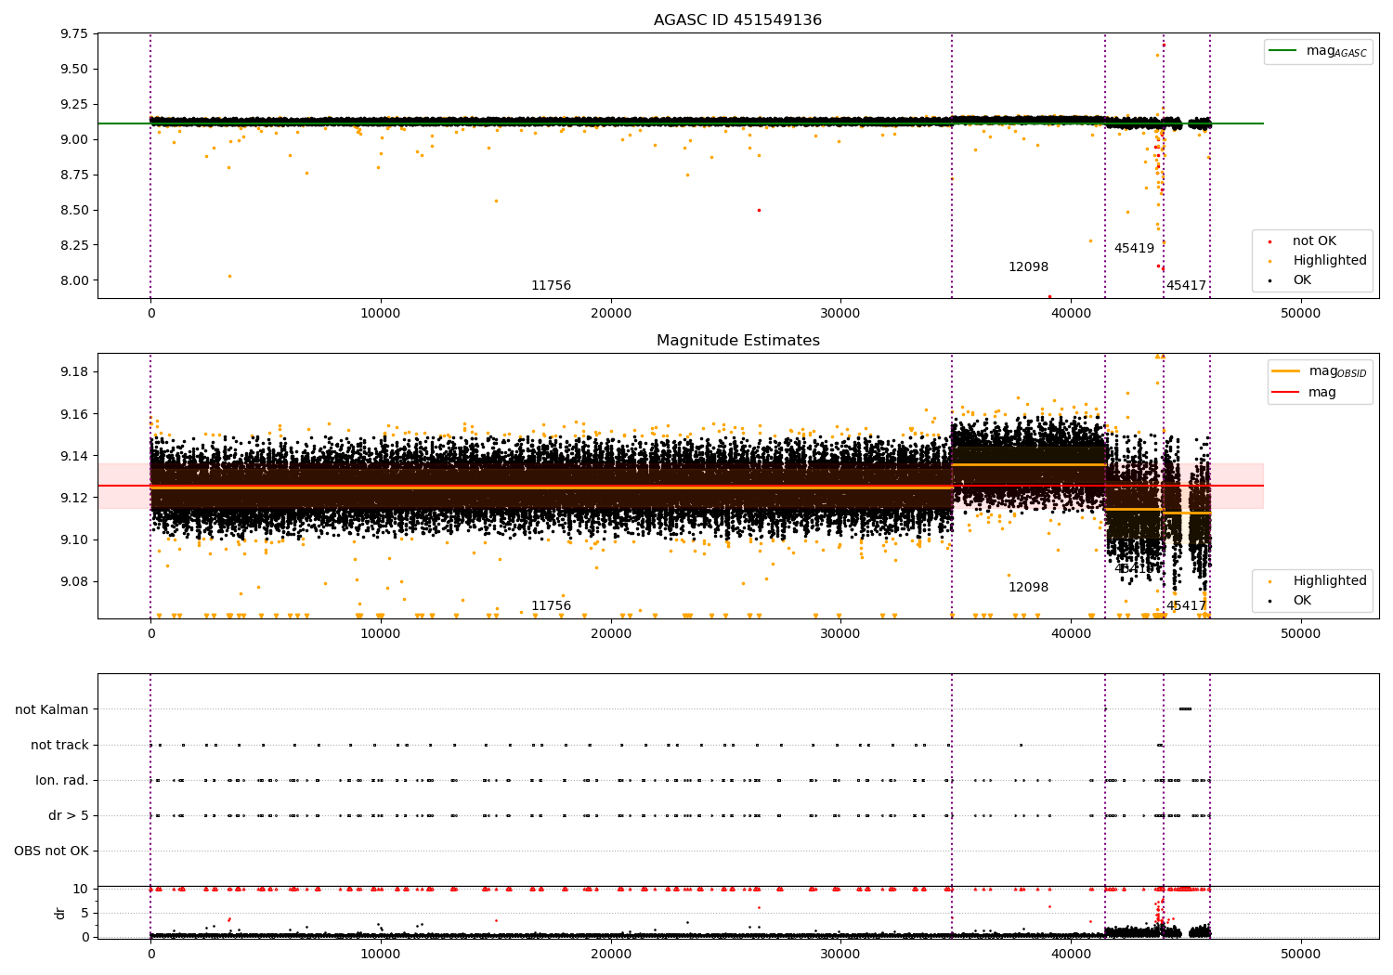Click the 9.18 tick in Magnitude Estimates
This screenshot has height=975, width=1393.
(x=74, y=371)
